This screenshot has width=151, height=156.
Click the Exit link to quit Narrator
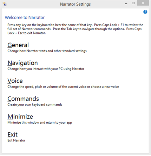12,135
